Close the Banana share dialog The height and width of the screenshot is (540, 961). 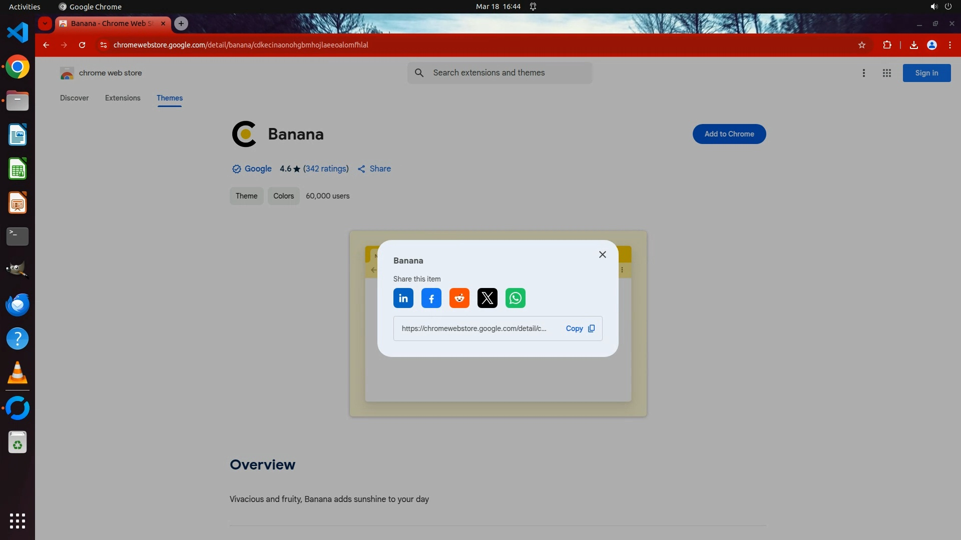(x=602, y=254)
